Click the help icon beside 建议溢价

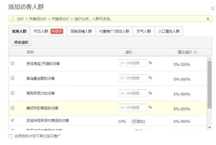(195, 52)
